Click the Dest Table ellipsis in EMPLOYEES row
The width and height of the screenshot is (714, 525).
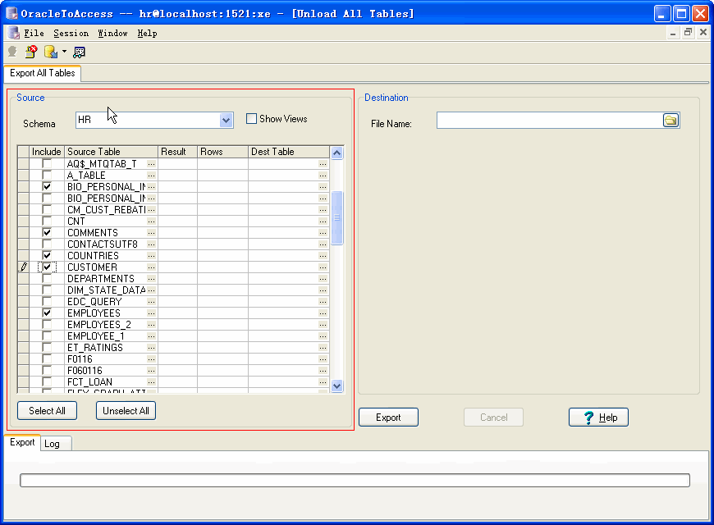323,313
